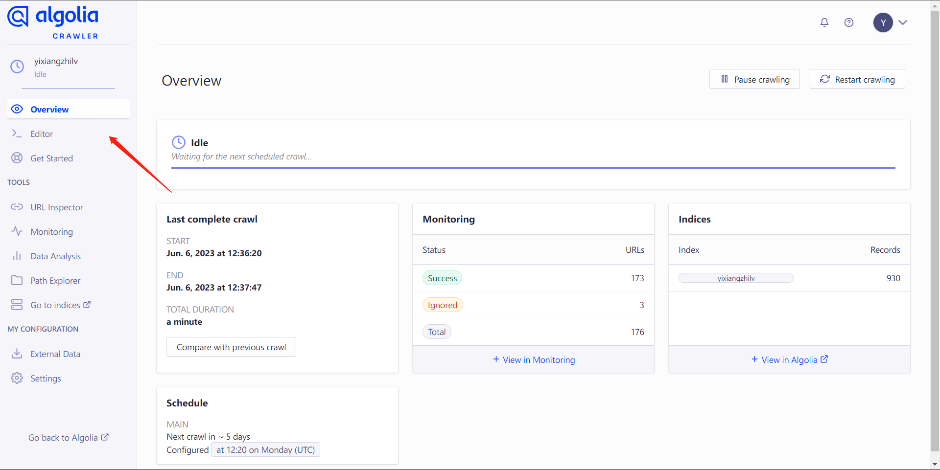
Task: Expand the account dropdown chevron
Action: (903, 22)
